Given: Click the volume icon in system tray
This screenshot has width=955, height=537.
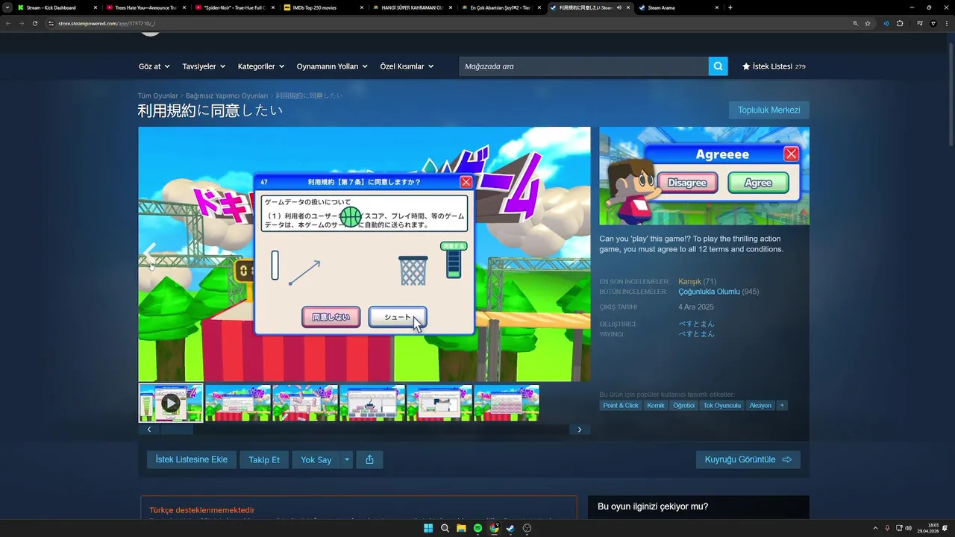Looking at the screenshot, I should pos(909,528).
